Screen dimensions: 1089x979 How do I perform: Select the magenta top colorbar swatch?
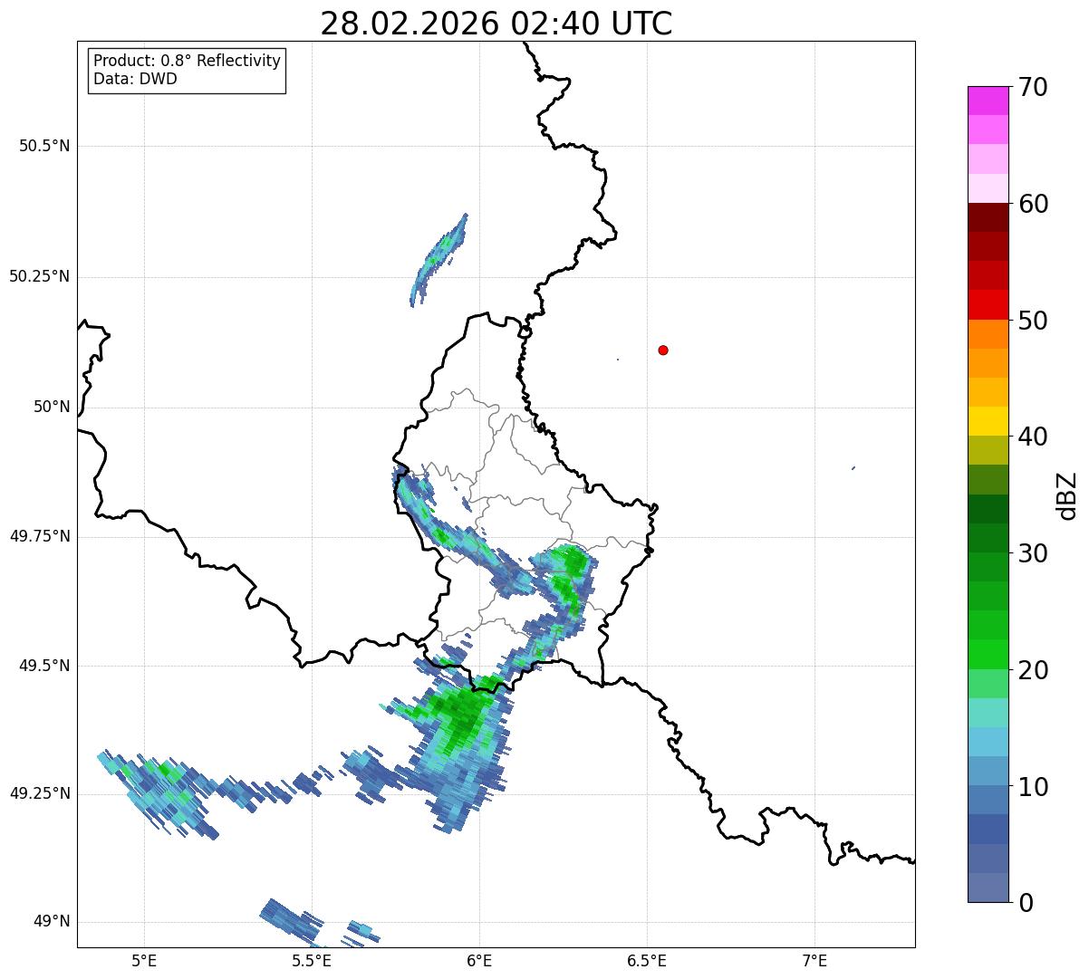988,101
